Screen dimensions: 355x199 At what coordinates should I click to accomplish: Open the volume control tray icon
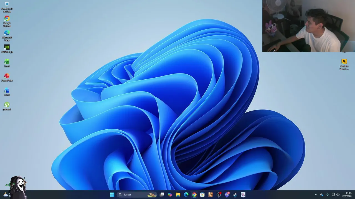tap(338, 195)
